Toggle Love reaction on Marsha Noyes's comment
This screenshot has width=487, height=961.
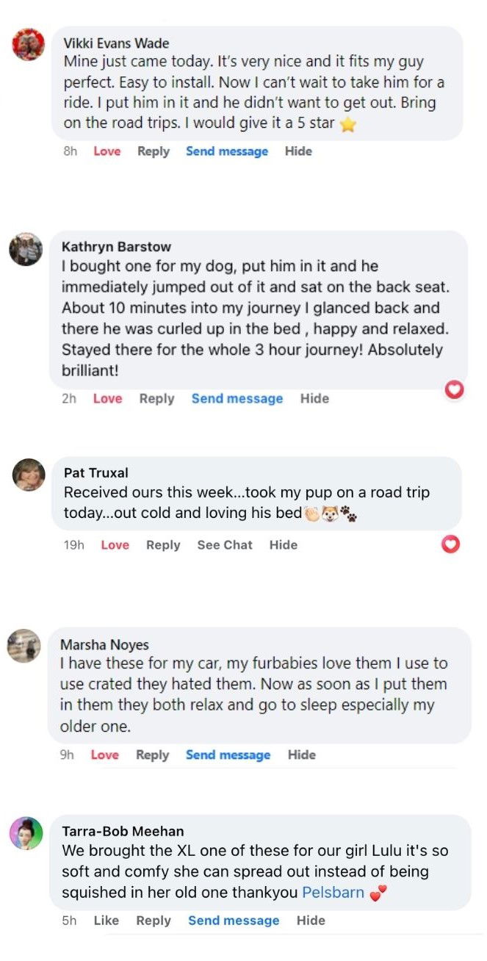(104, 755)
